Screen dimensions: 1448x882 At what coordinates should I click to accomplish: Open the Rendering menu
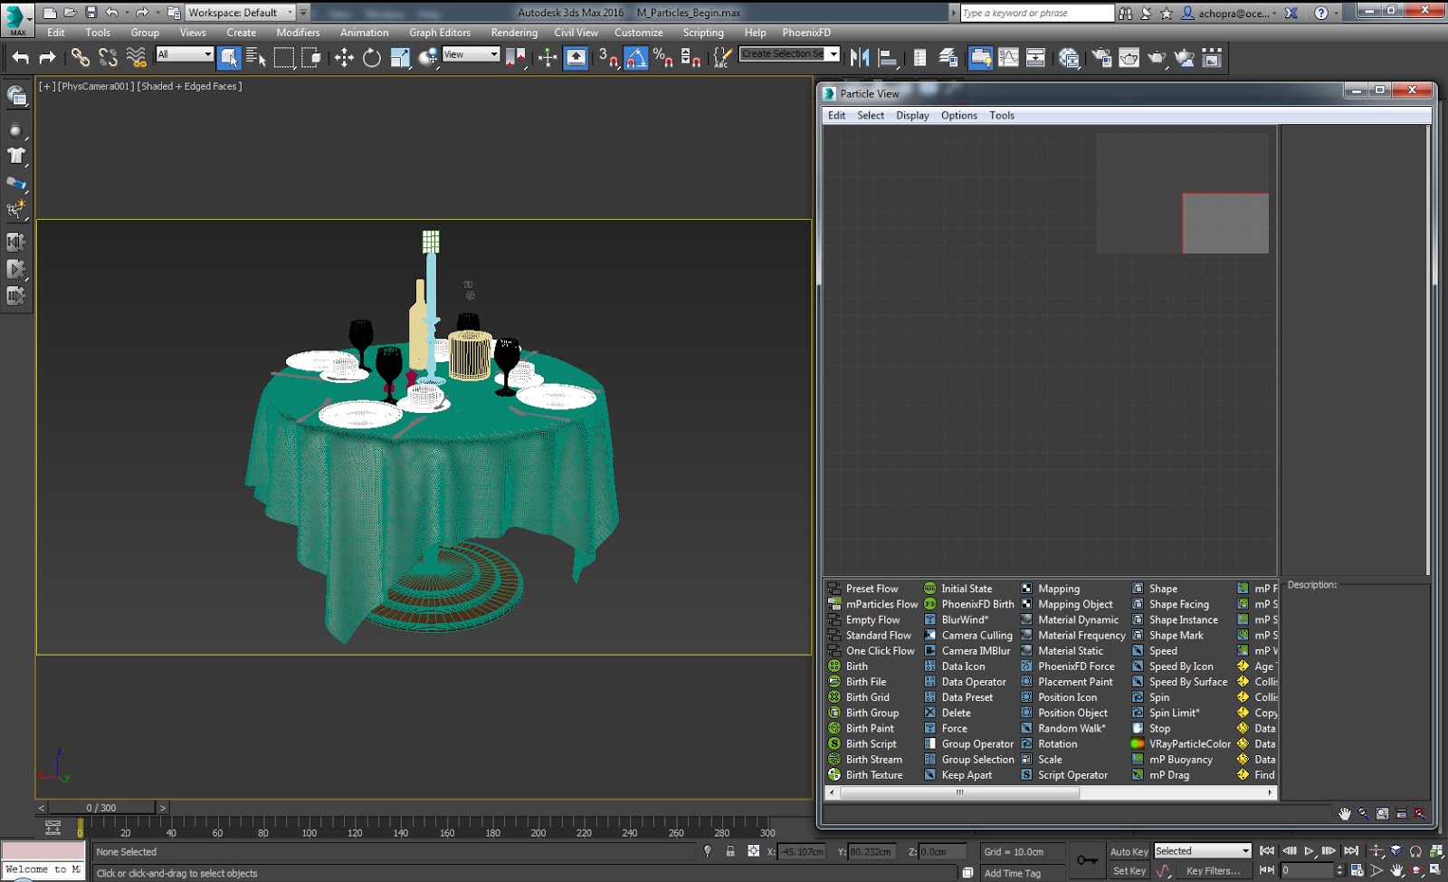coord(513,33)
